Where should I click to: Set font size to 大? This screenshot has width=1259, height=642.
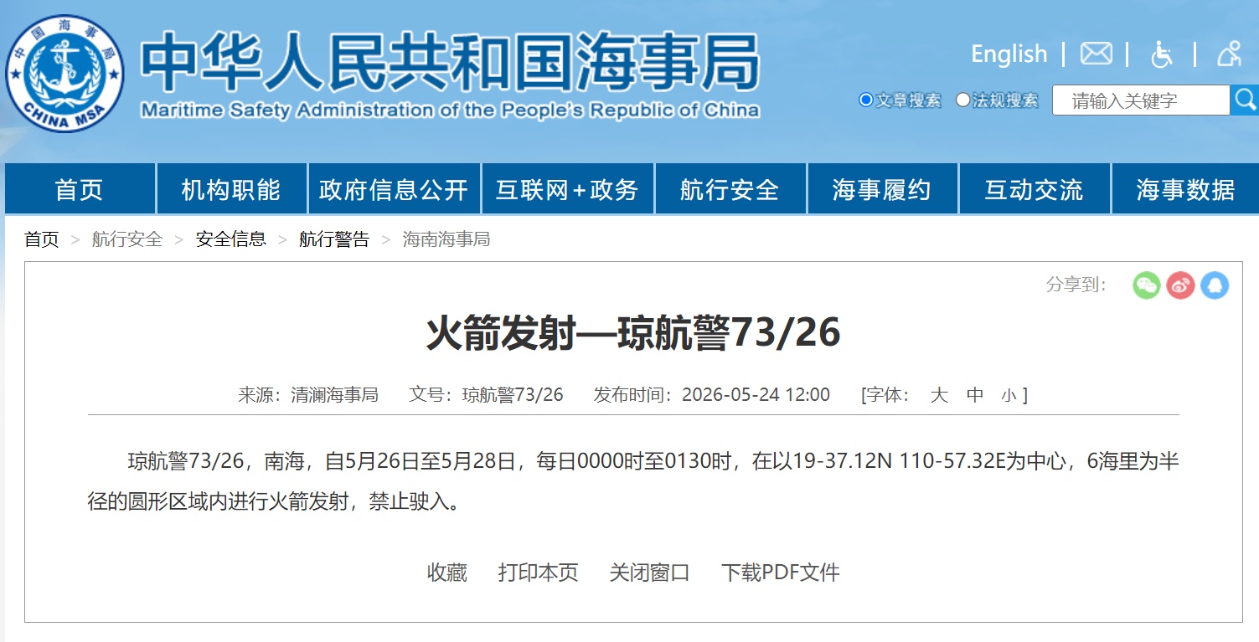point(939,395)
